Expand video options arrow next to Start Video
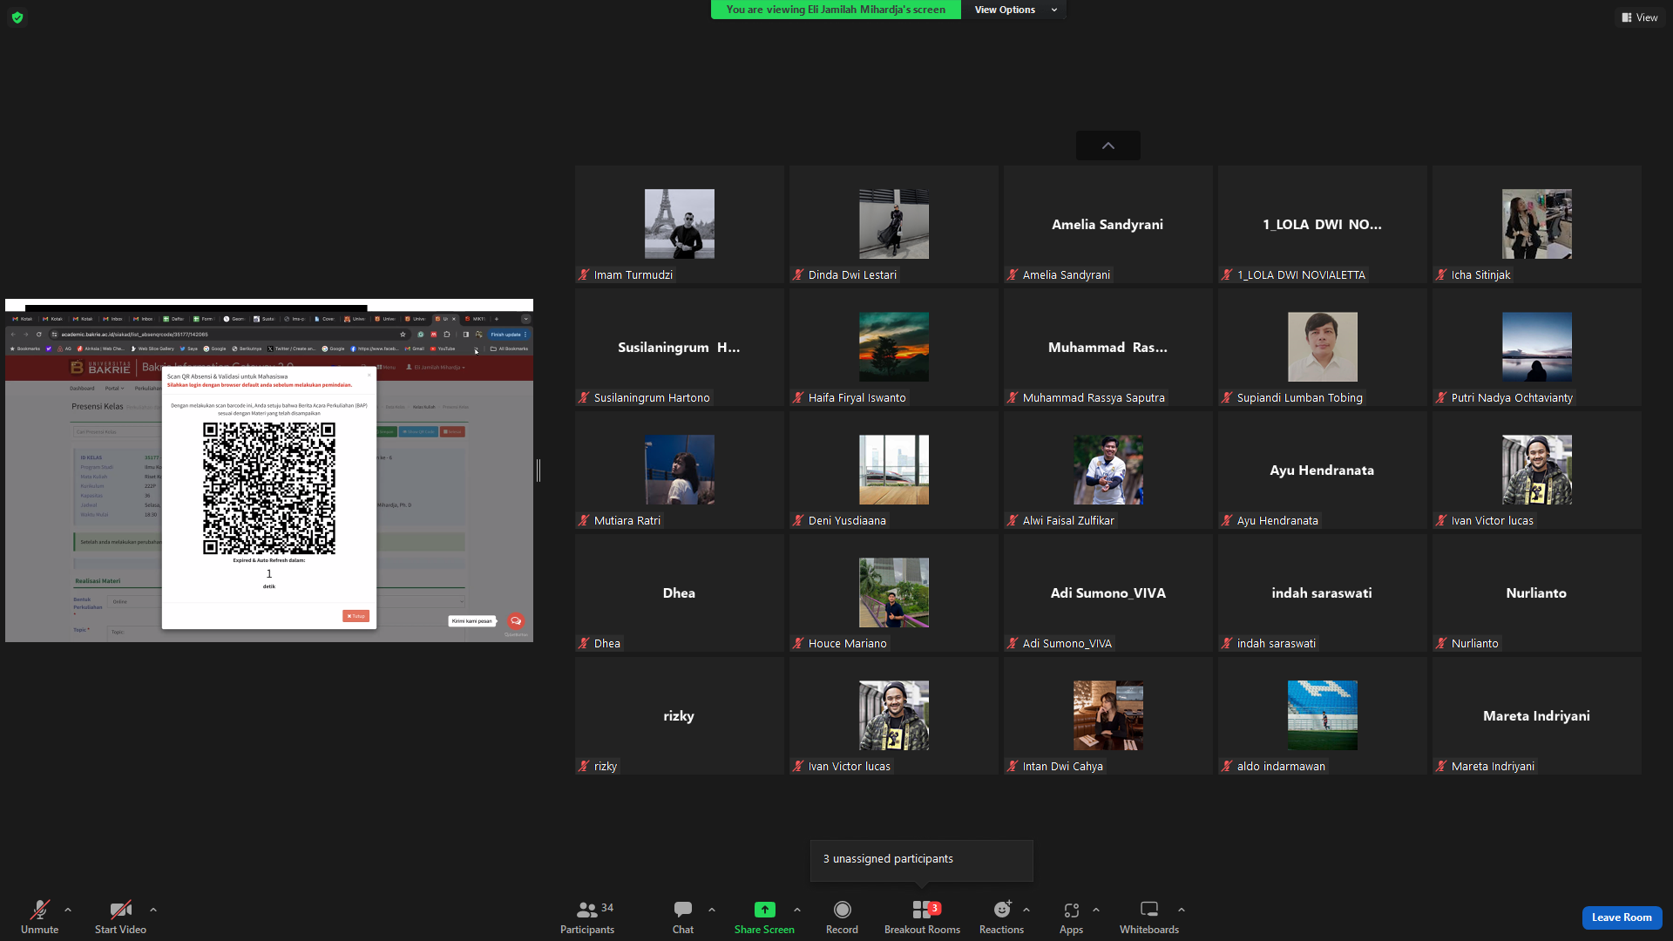The image size is (1673, 941). (x=153, y=910)
